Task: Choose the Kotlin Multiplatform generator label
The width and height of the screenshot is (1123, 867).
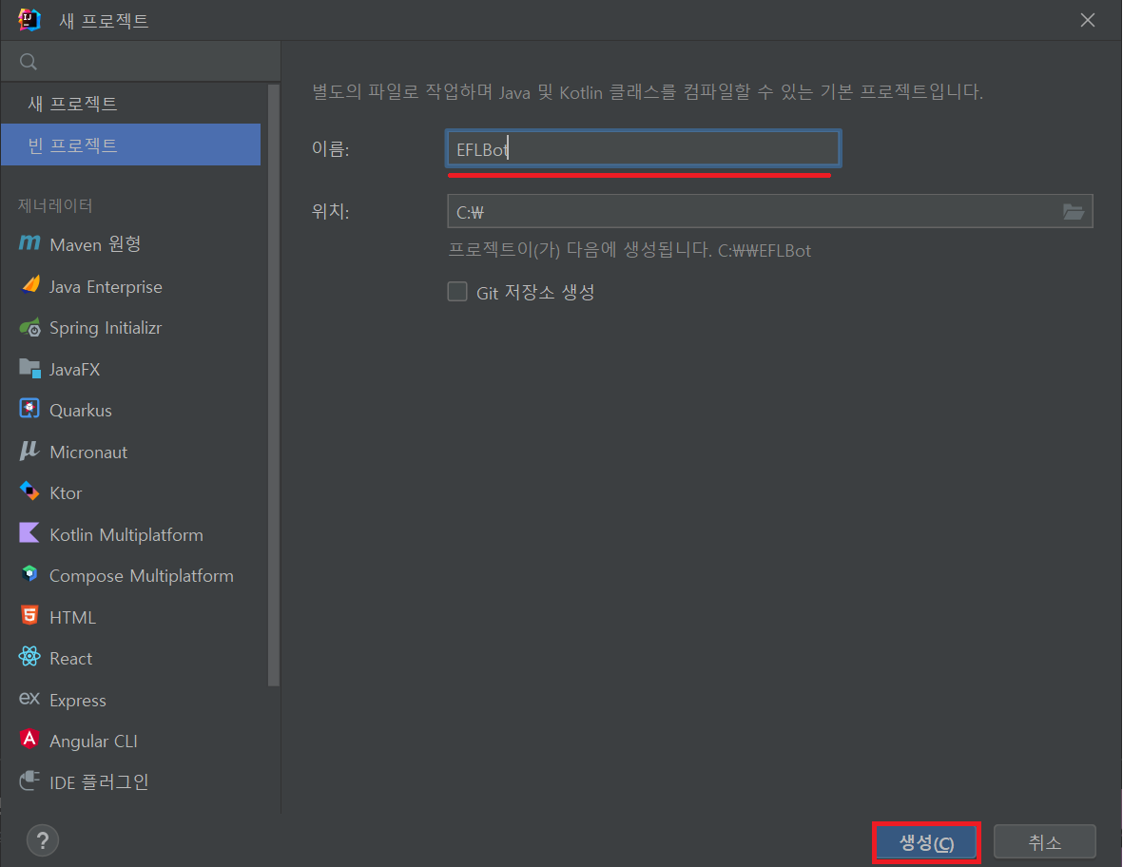Action: click(x=126, y=535)
